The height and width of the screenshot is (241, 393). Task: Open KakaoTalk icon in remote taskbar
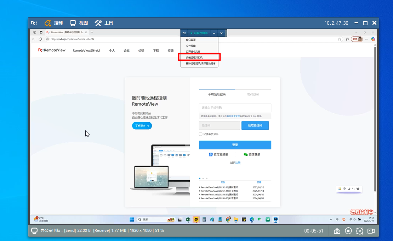tap(196, 219)
